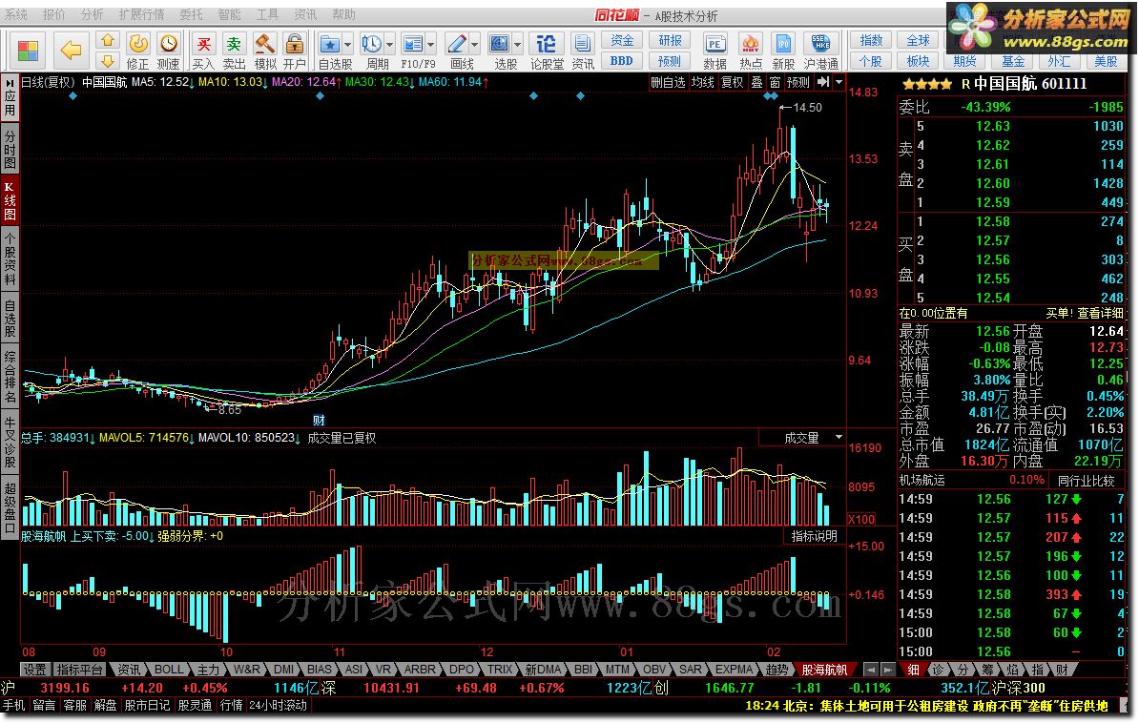Switch to the TRIX indicator tab
1139x723 pixels.
pyautogui.click(x=499, y=670)
